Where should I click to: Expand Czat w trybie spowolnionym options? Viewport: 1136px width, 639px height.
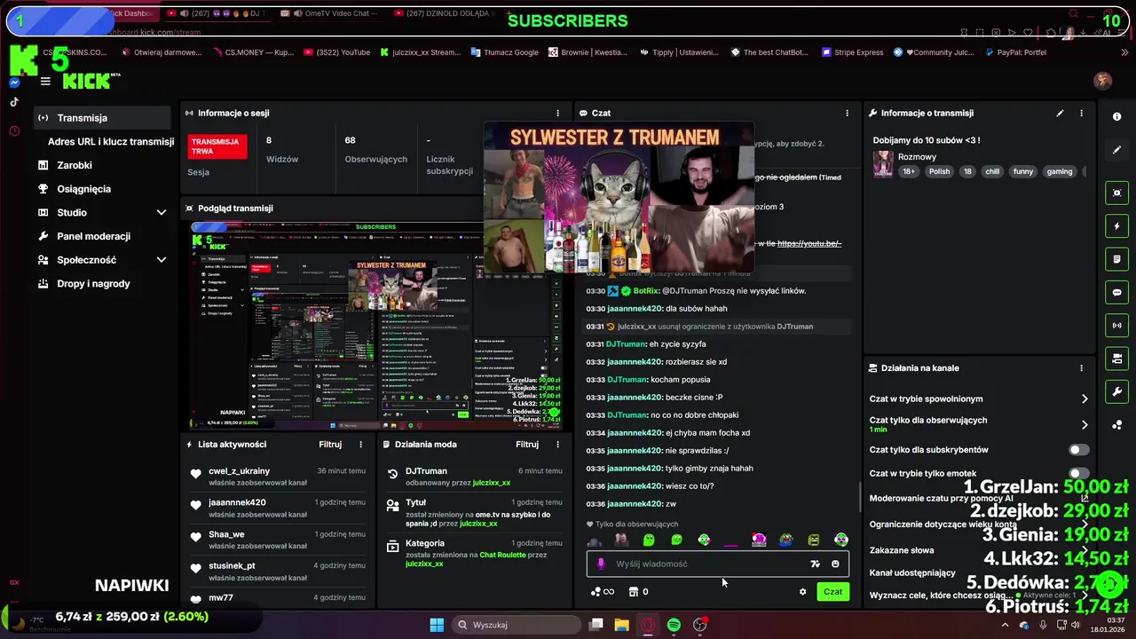click(x=1084, y=399)
